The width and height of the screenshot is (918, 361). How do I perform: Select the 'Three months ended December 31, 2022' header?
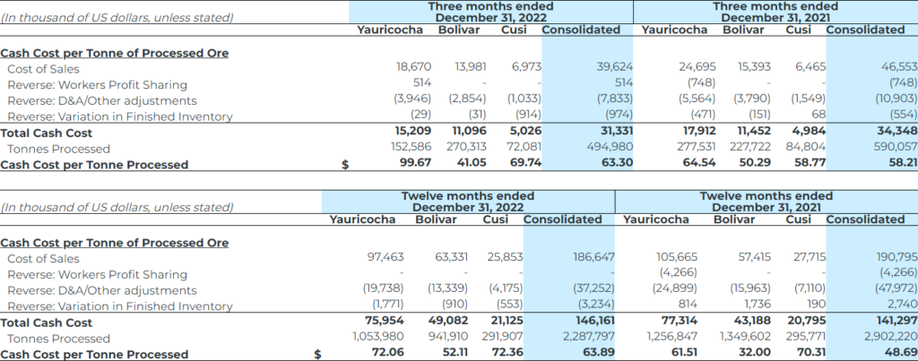[489, 12]
